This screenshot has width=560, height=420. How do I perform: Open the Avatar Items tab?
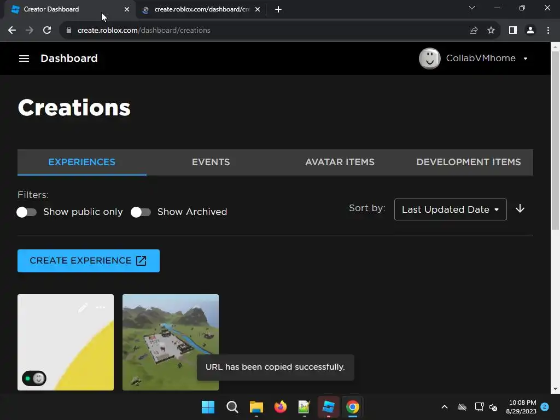pyautogui.click(x=340, y=162)
